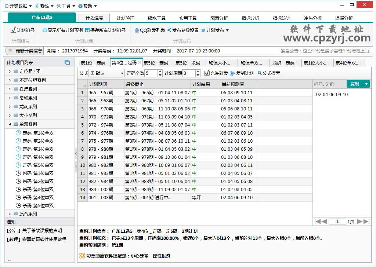Increase 定码个数 with the up stepper
This screenshot has height=267, width=376.
[x=159, y=71]
